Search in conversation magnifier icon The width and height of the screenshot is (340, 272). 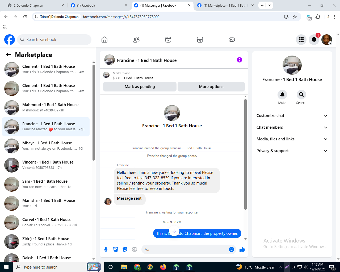[x=301, y=95]
